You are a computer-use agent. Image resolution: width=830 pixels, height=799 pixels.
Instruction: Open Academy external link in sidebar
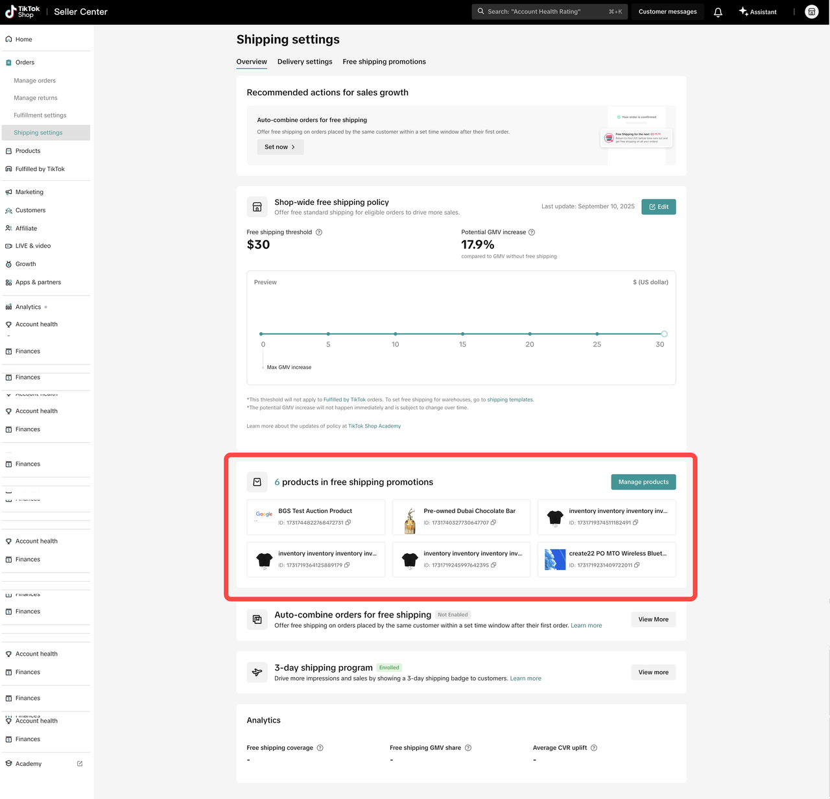80,763
